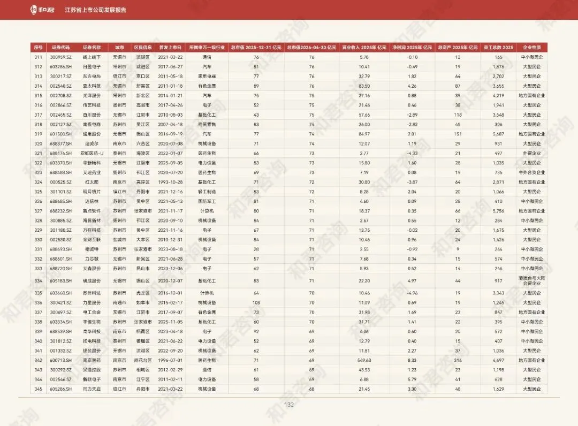
Task: Click security code 300885.SZ
Action: pos(61,220)
